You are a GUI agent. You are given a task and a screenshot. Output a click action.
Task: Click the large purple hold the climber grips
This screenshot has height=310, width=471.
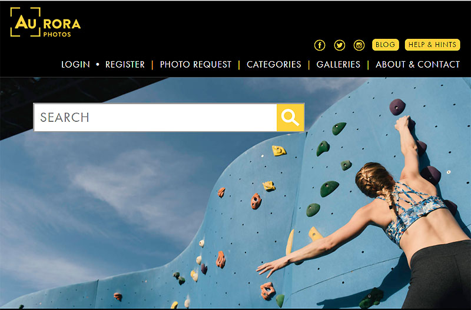click(397, 107)
